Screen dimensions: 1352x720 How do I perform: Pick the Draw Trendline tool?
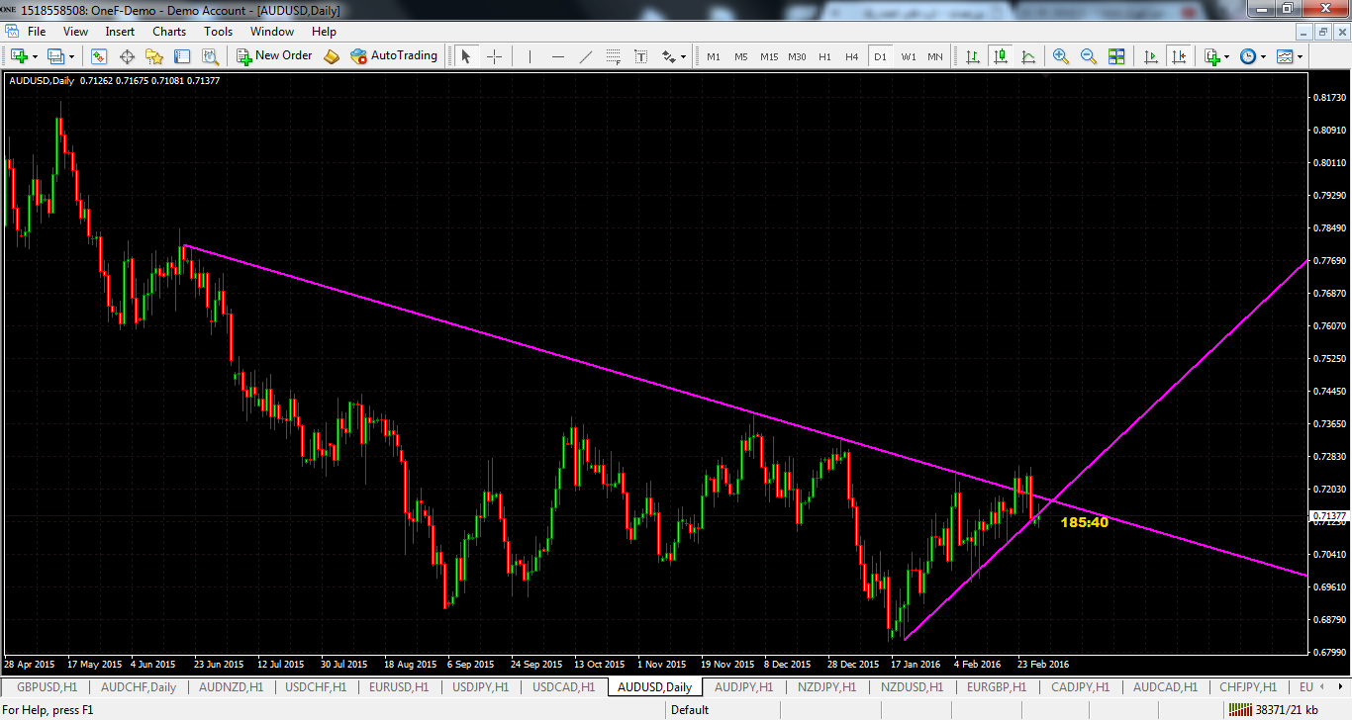pyautogui.click(x=585, y=56)
